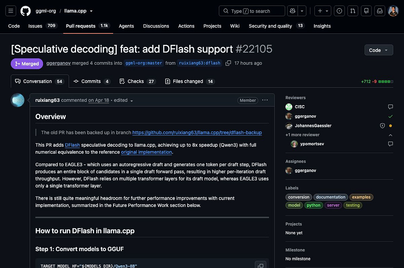View ypomortsev review comment icon

tap(390, 144)
